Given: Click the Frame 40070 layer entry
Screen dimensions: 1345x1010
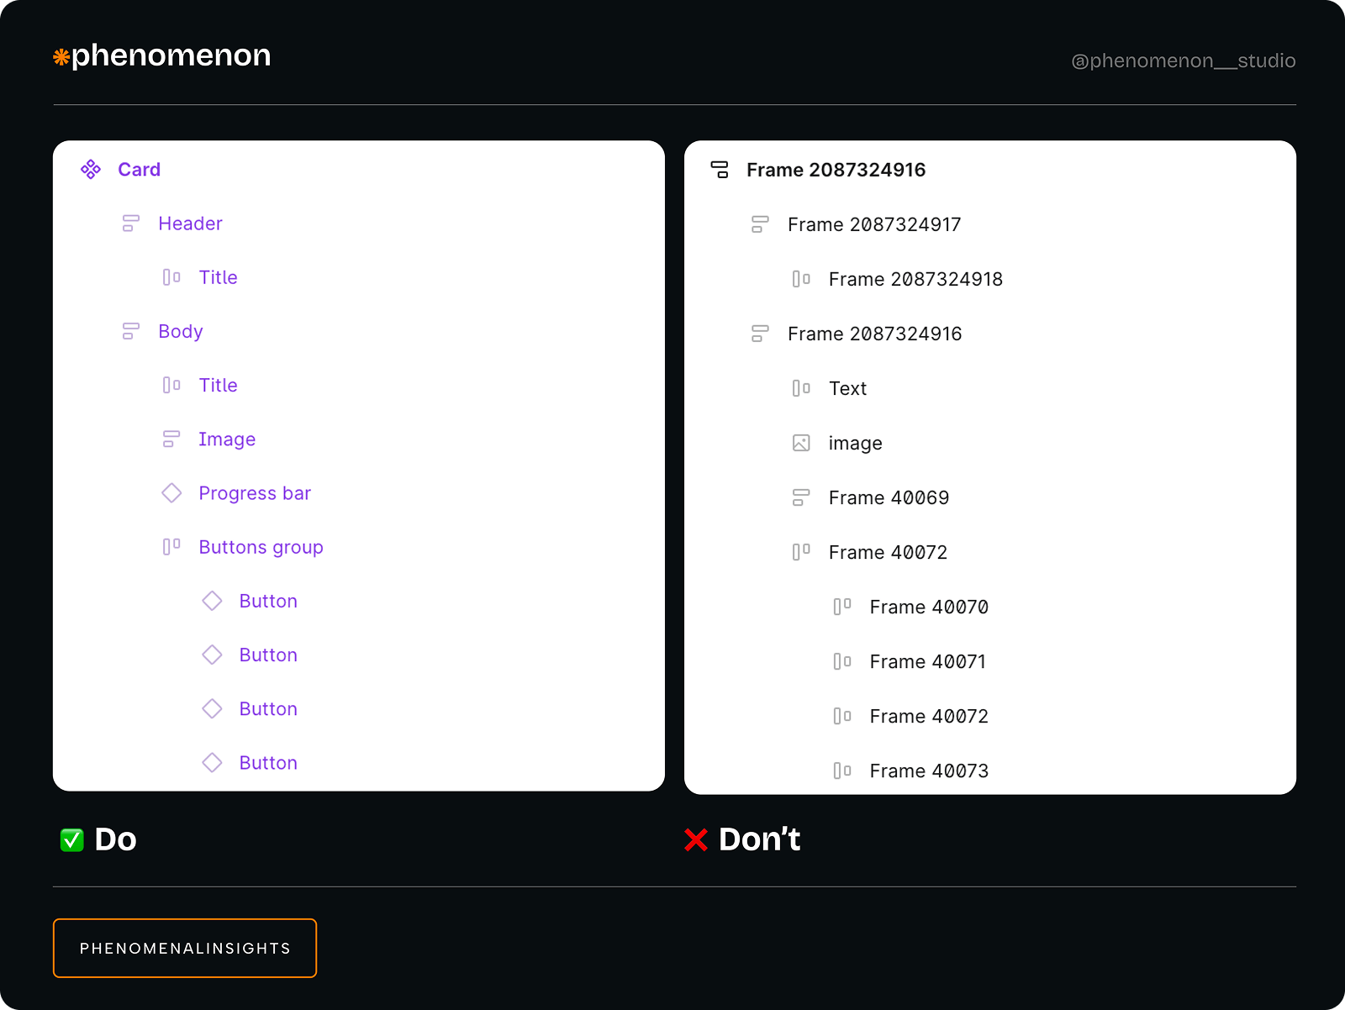Looking at the screenshot, I should click(928, 607).
